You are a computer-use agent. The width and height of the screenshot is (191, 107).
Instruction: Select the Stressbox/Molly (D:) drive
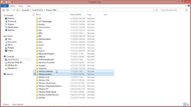point(15,62)
